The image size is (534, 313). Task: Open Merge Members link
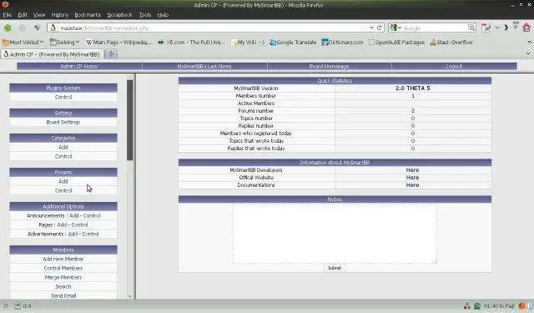point(63,277)
